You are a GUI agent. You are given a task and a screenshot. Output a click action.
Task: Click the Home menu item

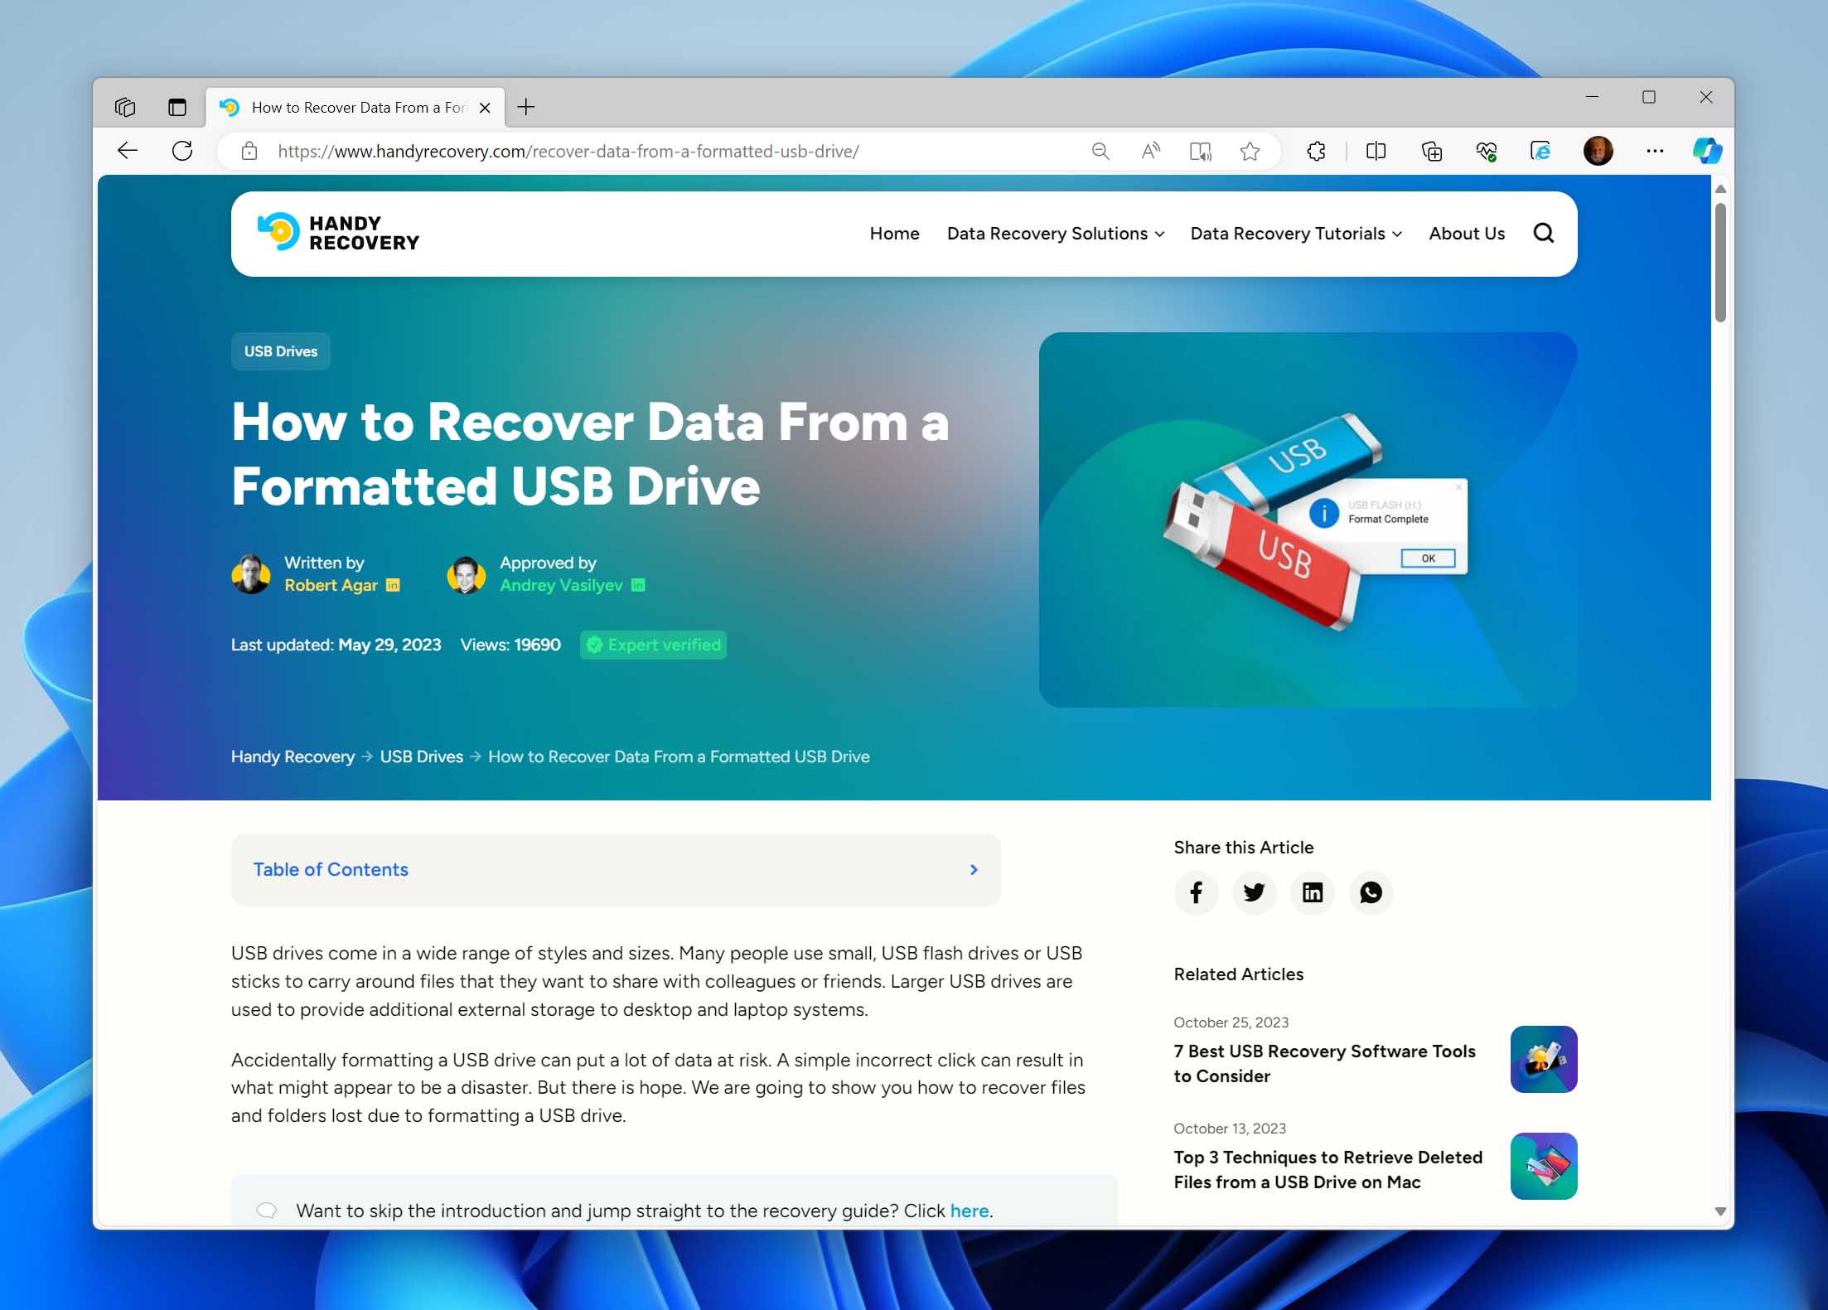[x=893, y=233]
